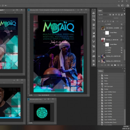Click zoom percentage field in poster window
The image size is (130, 130).
click(31, 95)
